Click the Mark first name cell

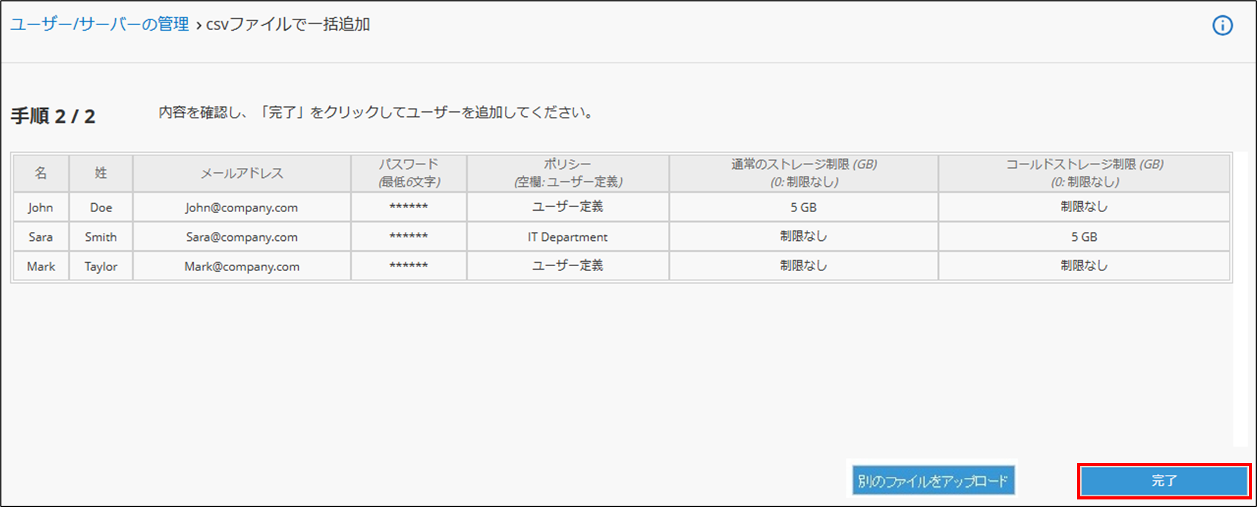pos(41,266)
